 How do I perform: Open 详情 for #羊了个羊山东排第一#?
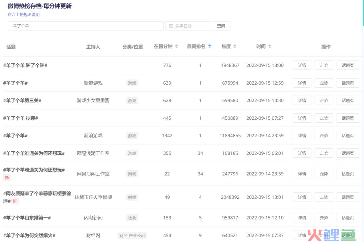(x=302, y=218)
